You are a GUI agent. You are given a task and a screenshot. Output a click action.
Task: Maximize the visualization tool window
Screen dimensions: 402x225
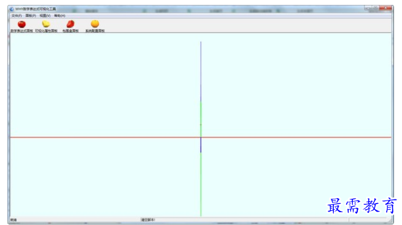coord(376,8)
